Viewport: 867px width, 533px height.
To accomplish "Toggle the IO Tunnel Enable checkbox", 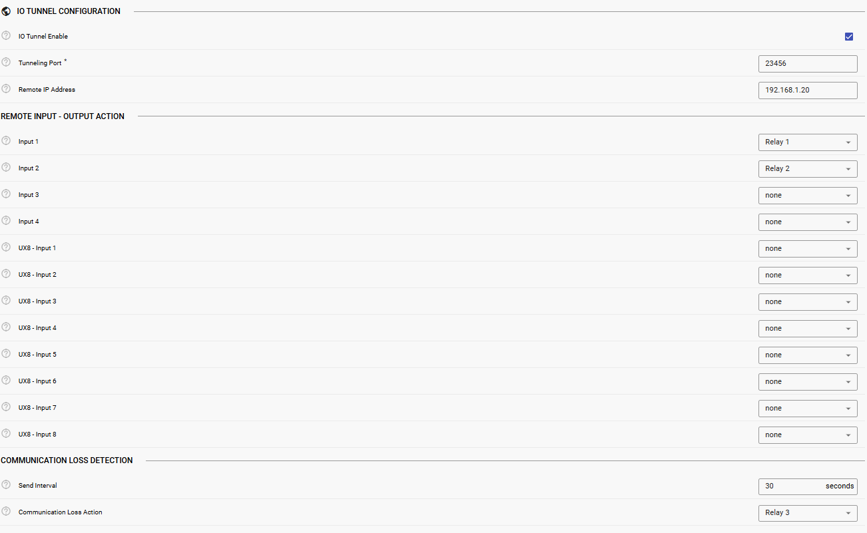I will tap(849, 37).
